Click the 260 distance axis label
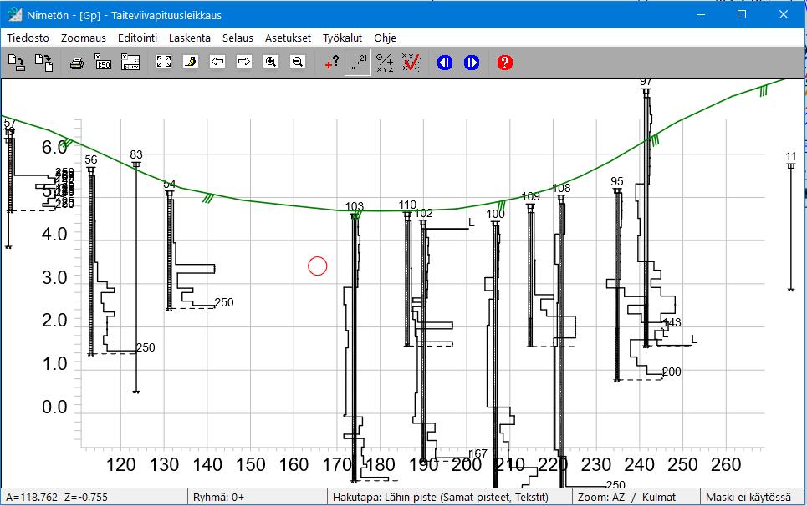This screenshot has width=807, height=506. (x=726, y=465)
